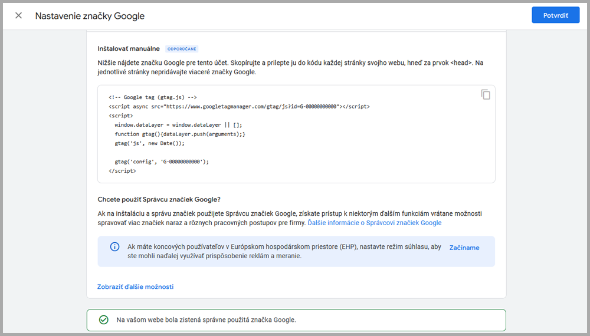The width and height of the screenshot is (590, 336).
Task: Click the Inštalovať manuálne heading
Action: click(128, 48)
